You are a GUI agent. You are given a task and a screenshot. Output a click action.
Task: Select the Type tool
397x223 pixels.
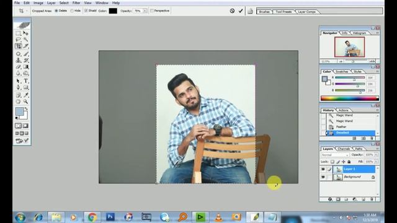(x=25, y=81)
